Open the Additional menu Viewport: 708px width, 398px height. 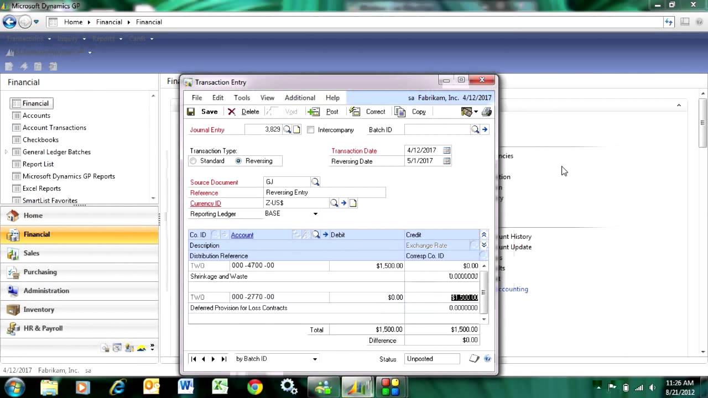300,98
